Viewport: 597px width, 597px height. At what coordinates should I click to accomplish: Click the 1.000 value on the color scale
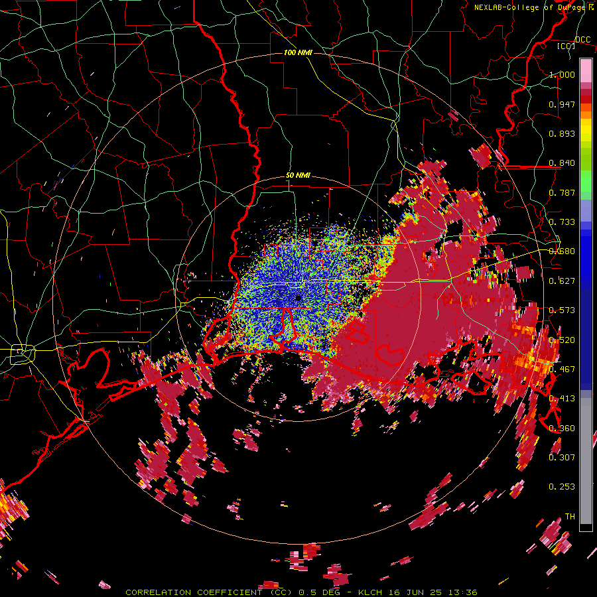(x=562, y=74)
